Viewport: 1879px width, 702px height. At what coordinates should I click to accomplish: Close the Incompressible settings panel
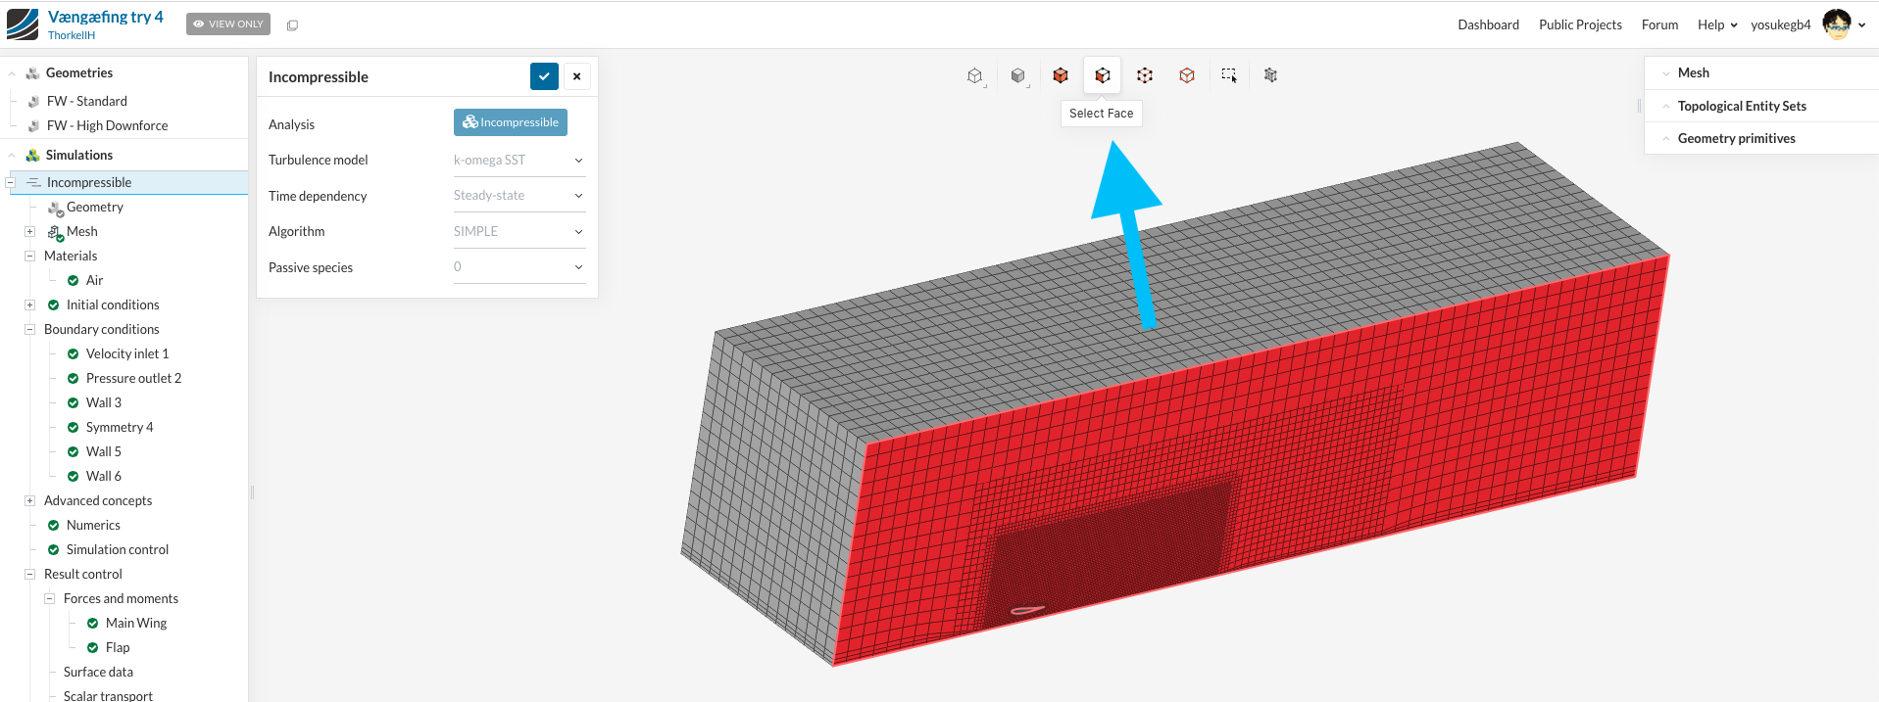[x=577, y=76]
